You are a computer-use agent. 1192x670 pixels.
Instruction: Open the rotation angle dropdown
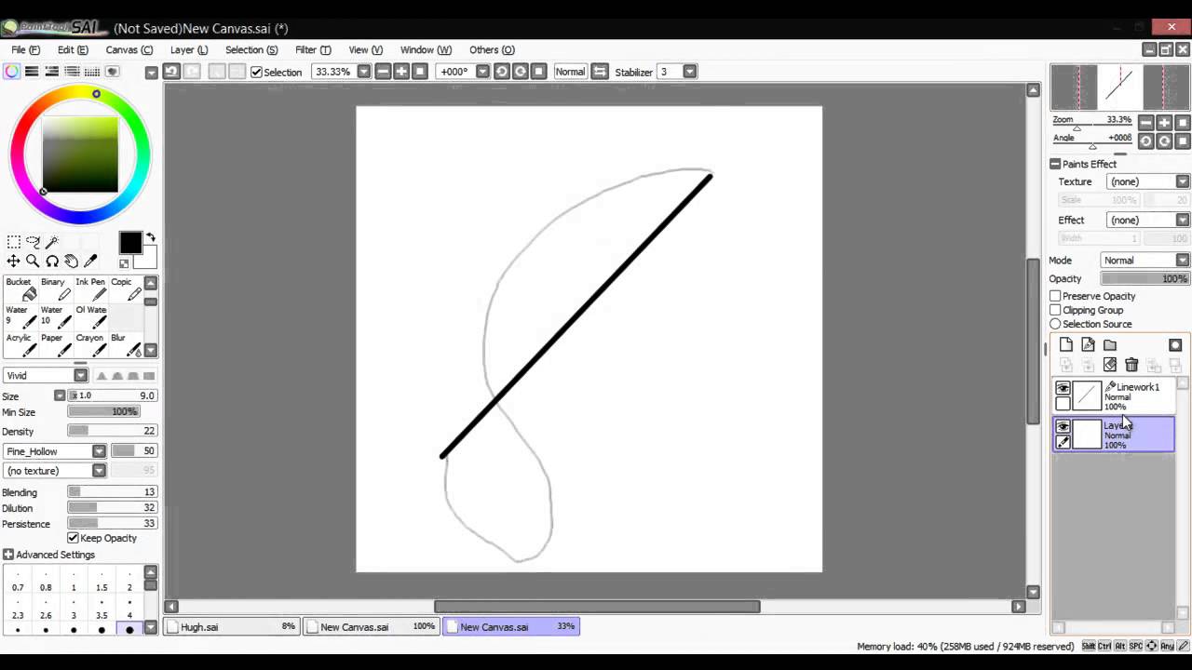tap(482, 72)
